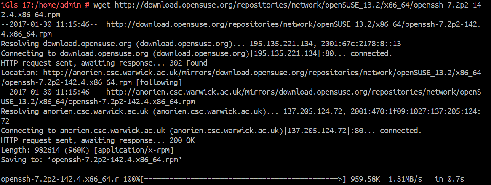Click the 'Saving to' rpm filename
This screenshot has height=185, width=491.
coord(115,160)
